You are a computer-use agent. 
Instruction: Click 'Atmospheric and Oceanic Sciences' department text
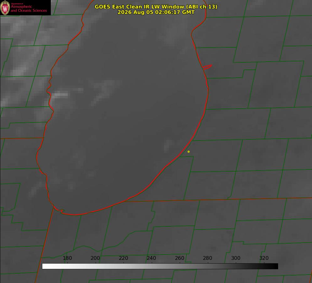[x=29, y=8]
